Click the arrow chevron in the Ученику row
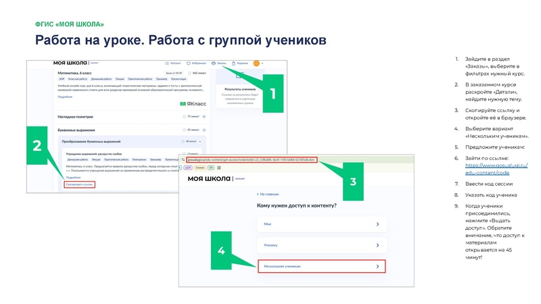 click(377, 245)
